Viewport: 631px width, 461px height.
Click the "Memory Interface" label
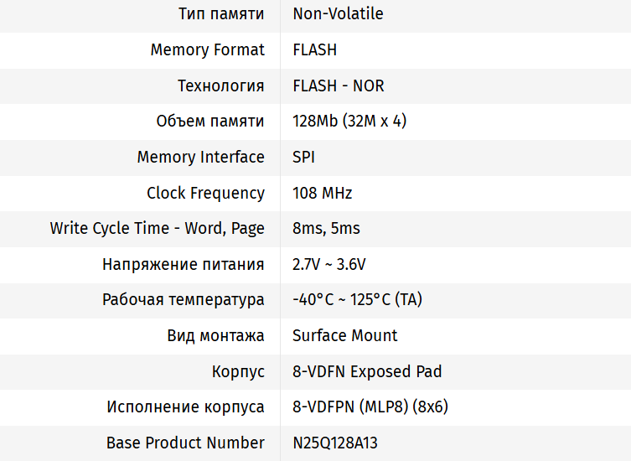[x=200, y=157]
